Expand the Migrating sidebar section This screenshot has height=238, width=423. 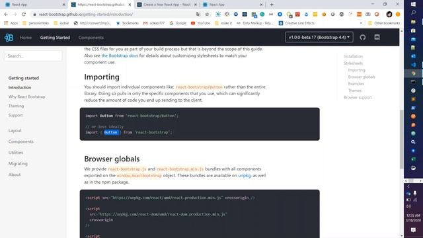click(x=18, y=164)
